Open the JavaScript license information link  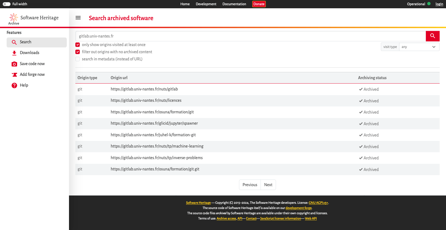pos(280,218)
